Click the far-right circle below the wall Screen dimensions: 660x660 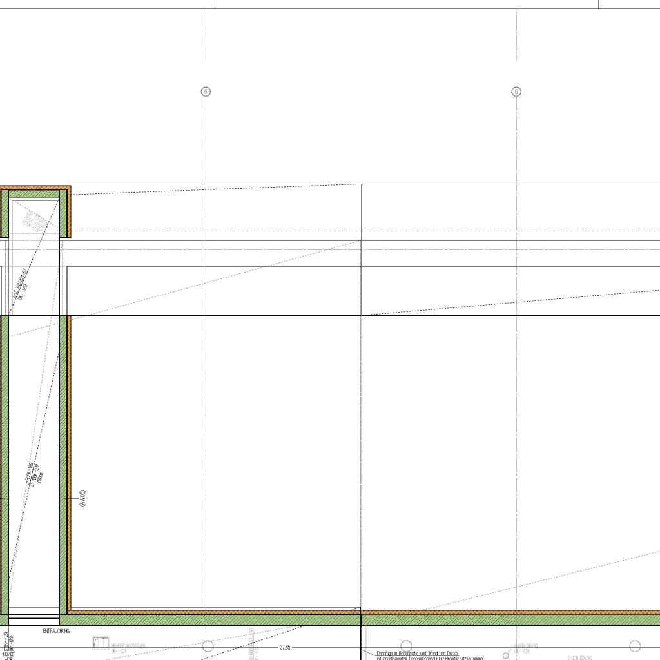(635, 646)
